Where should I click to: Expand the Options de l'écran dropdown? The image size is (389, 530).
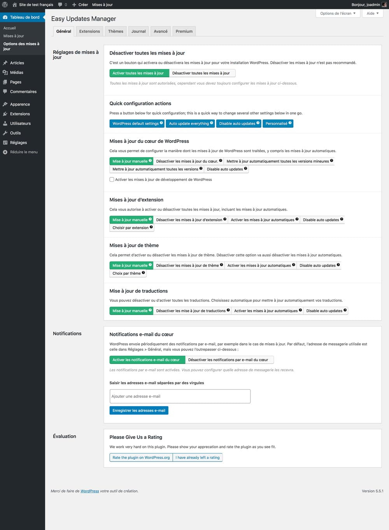[338, 13]
